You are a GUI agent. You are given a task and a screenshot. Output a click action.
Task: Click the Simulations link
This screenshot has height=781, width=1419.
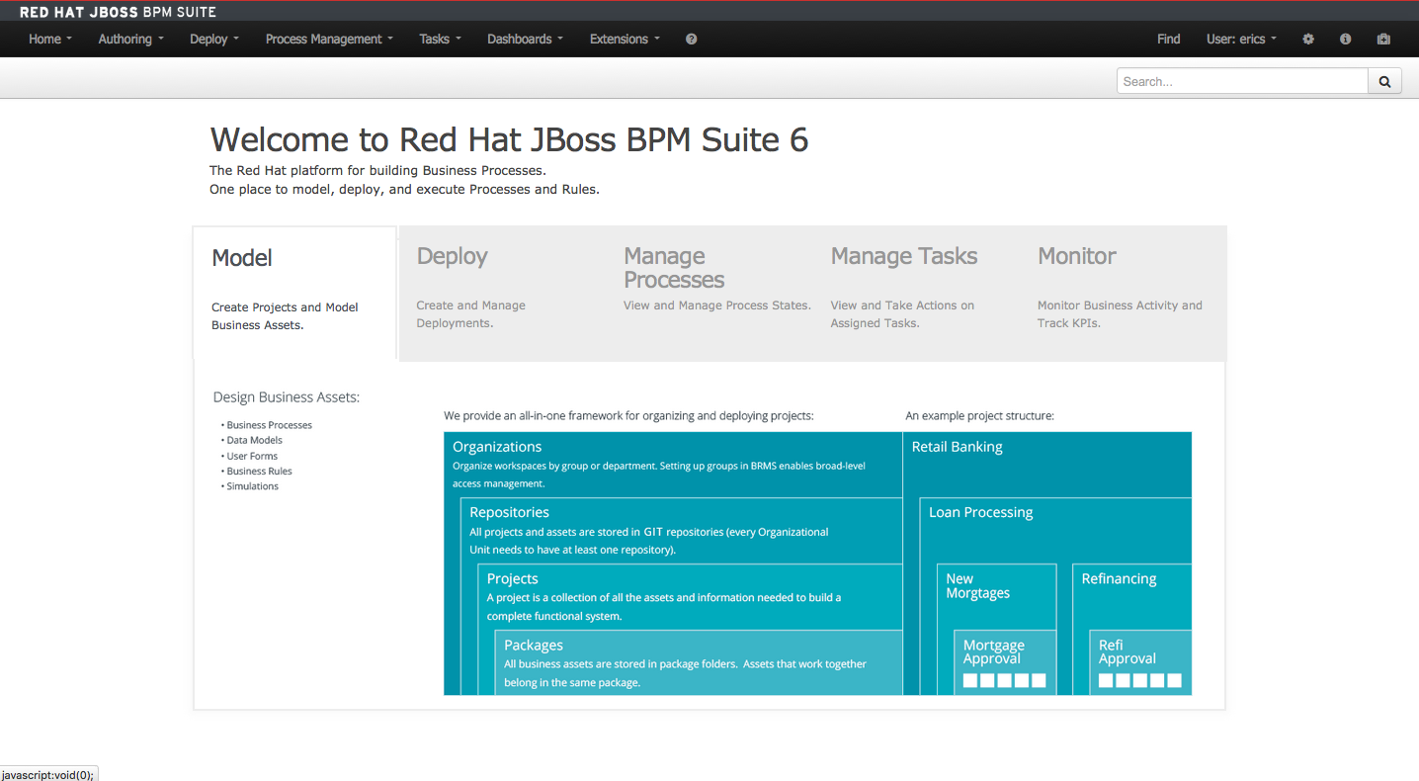pos(252,485)
